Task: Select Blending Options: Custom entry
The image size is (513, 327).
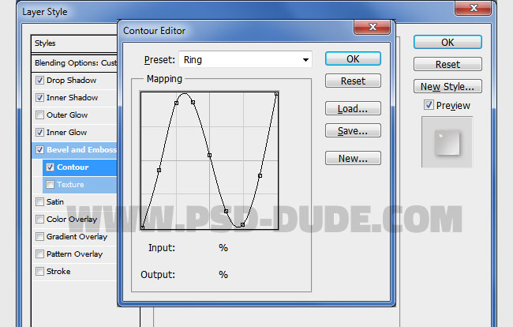Action: (76, 63)
